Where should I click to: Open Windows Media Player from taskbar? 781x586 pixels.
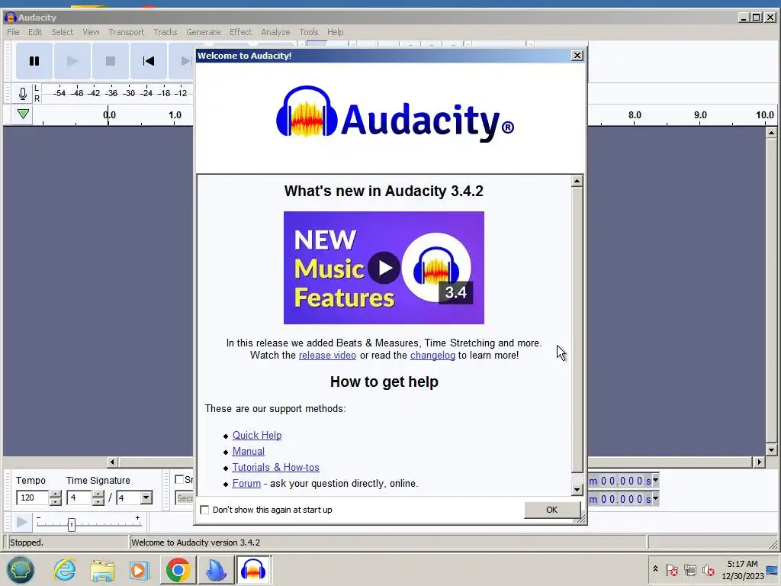click(140, 569)
